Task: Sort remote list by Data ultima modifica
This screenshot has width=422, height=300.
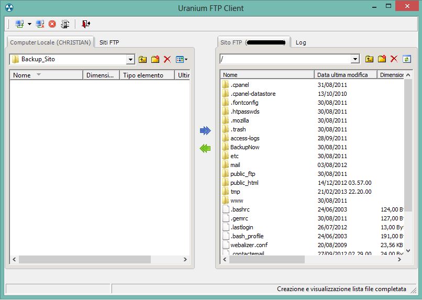Action: 346,74
